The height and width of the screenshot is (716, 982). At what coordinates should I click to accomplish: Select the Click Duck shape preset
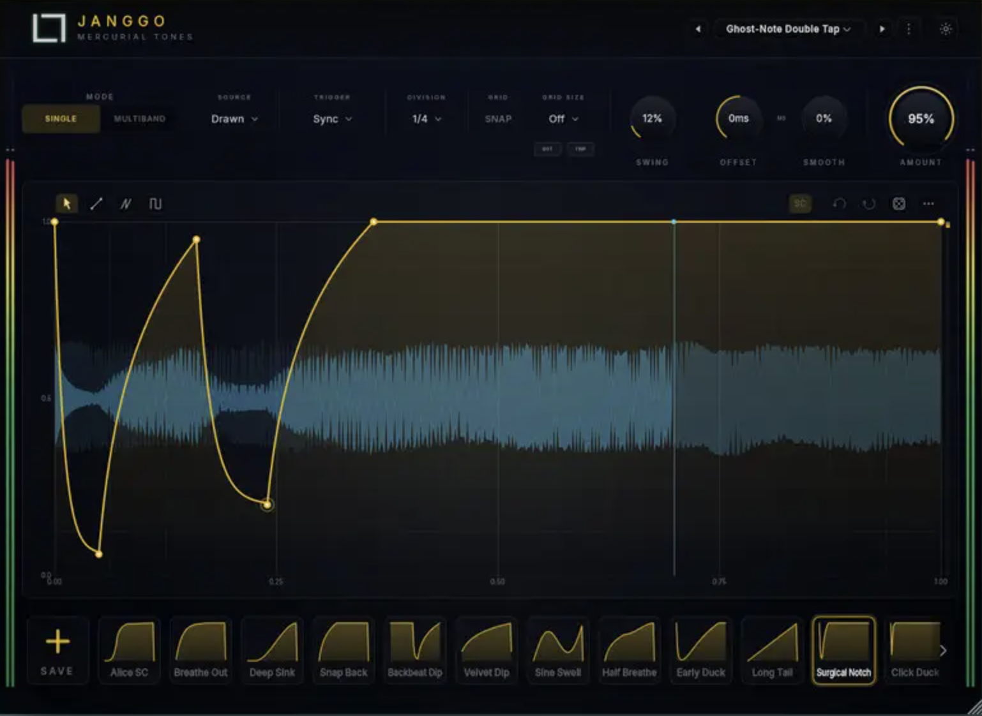(x=914, y=650)
